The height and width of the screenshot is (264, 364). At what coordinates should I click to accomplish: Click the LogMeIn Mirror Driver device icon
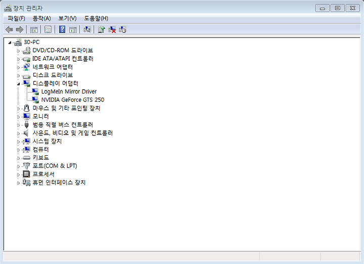(35, 92)
